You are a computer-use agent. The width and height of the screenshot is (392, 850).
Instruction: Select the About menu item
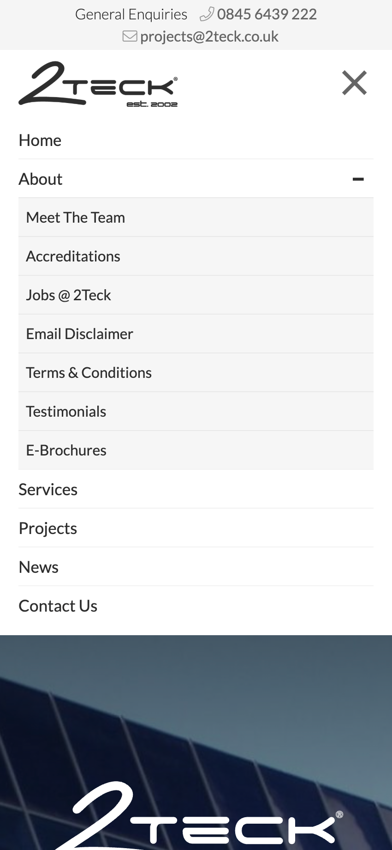tap(41, 179)
